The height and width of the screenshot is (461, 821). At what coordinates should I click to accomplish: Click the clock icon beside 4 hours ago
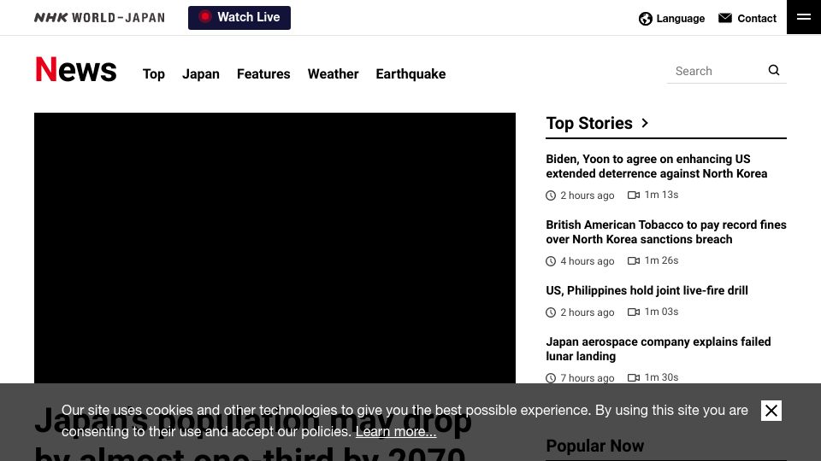click(551, 261)
